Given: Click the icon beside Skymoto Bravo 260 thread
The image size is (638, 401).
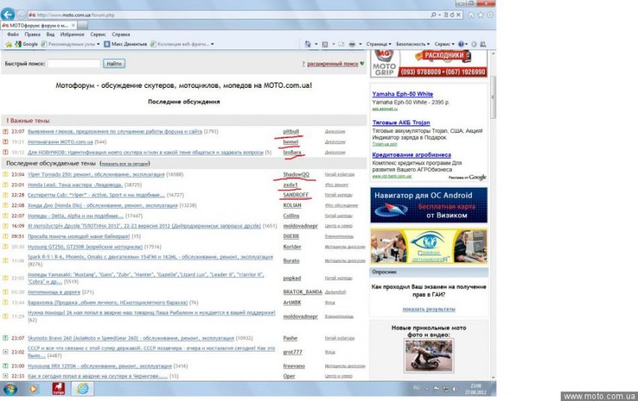Looking at the screenshot, I should 5,338.
